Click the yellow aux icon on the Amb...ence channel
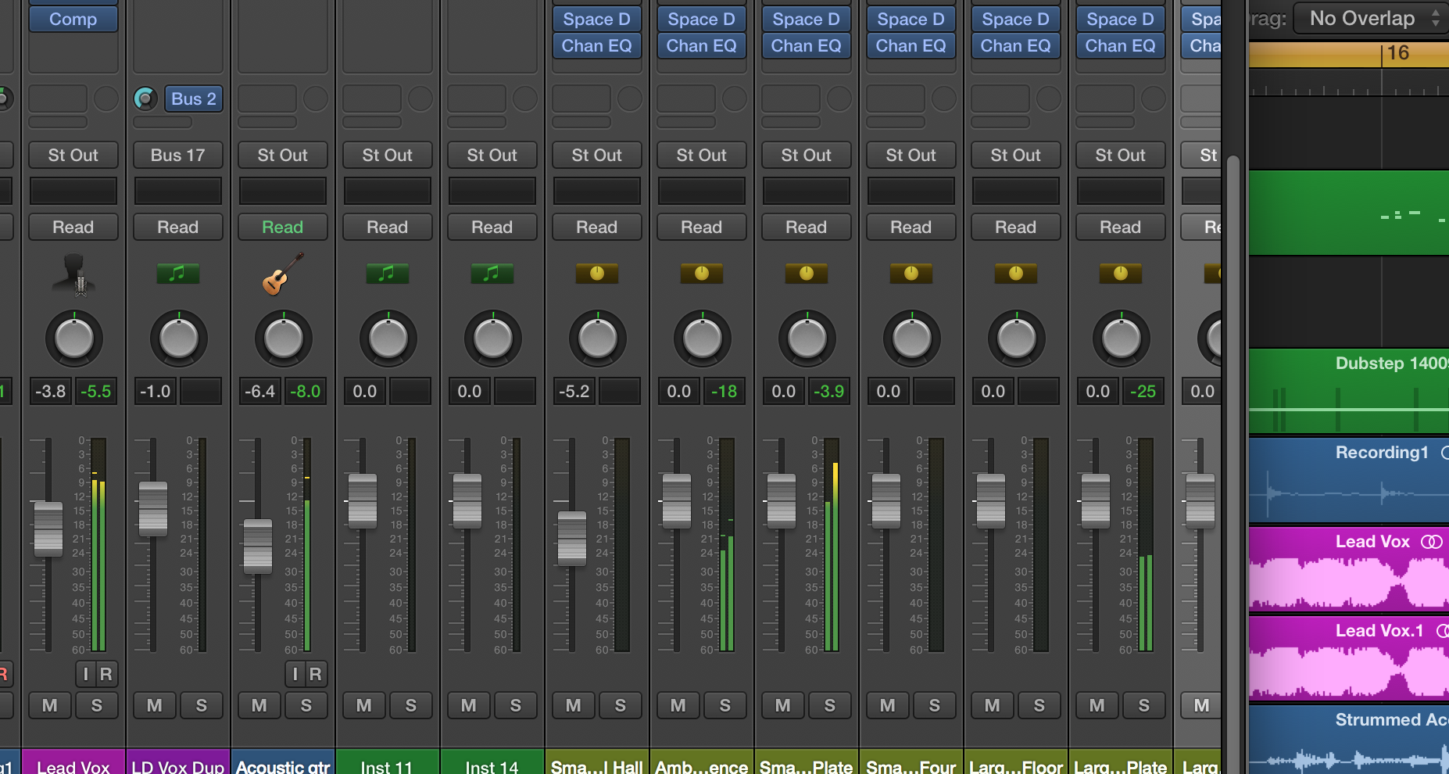1449x774 pixels. (x=701, y=273)
